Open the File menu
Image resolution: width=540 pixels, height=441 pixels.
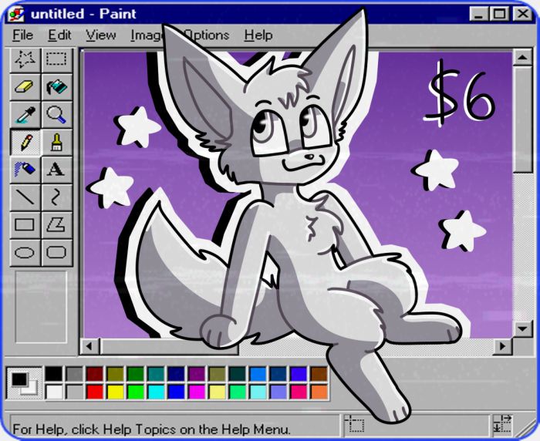(22, 35)
